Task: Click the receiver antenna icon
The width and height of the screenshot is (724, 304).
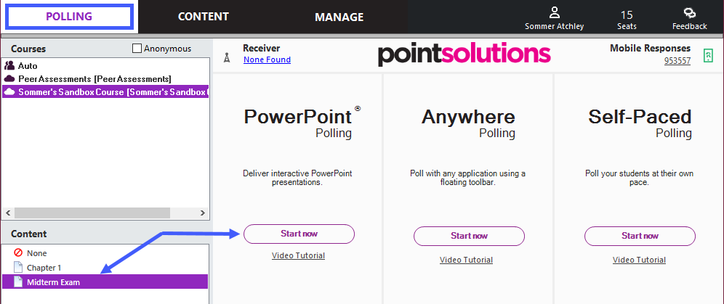Action: [226, 58]
